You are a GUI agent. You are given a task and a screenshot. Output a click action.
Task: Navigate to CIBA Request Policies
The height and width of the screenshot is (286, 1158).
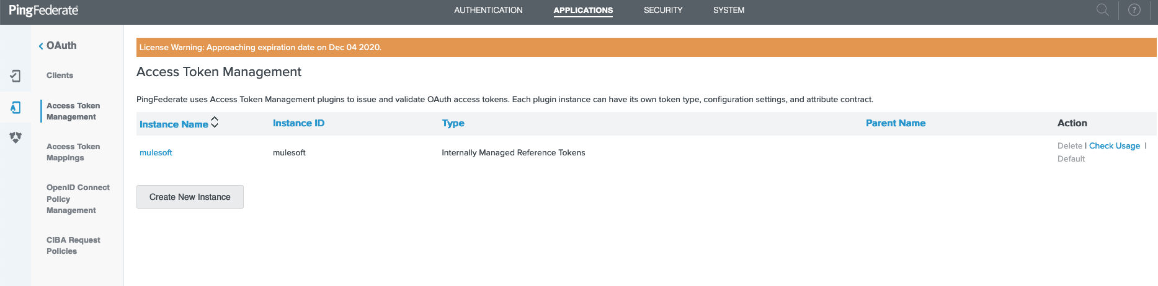tap(73, 246)
